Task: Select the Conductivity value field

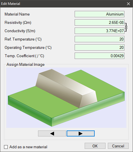Action: (100, 31)
